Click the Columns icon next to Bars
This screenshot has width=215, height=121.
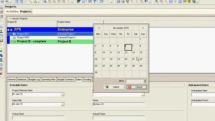pos(84,1)
